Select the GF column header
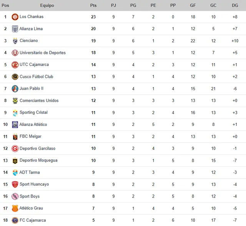The width and height of the screenshot is (246, 226). click(193, 5)
